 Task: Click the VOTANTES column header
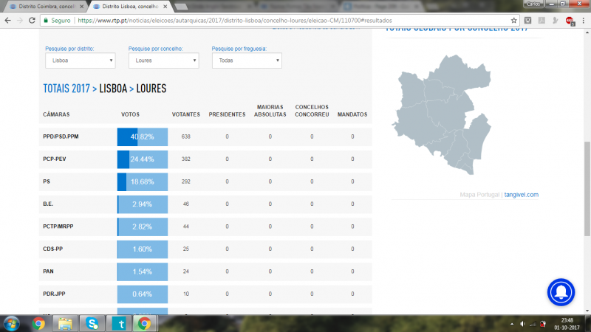pos(186,114)
